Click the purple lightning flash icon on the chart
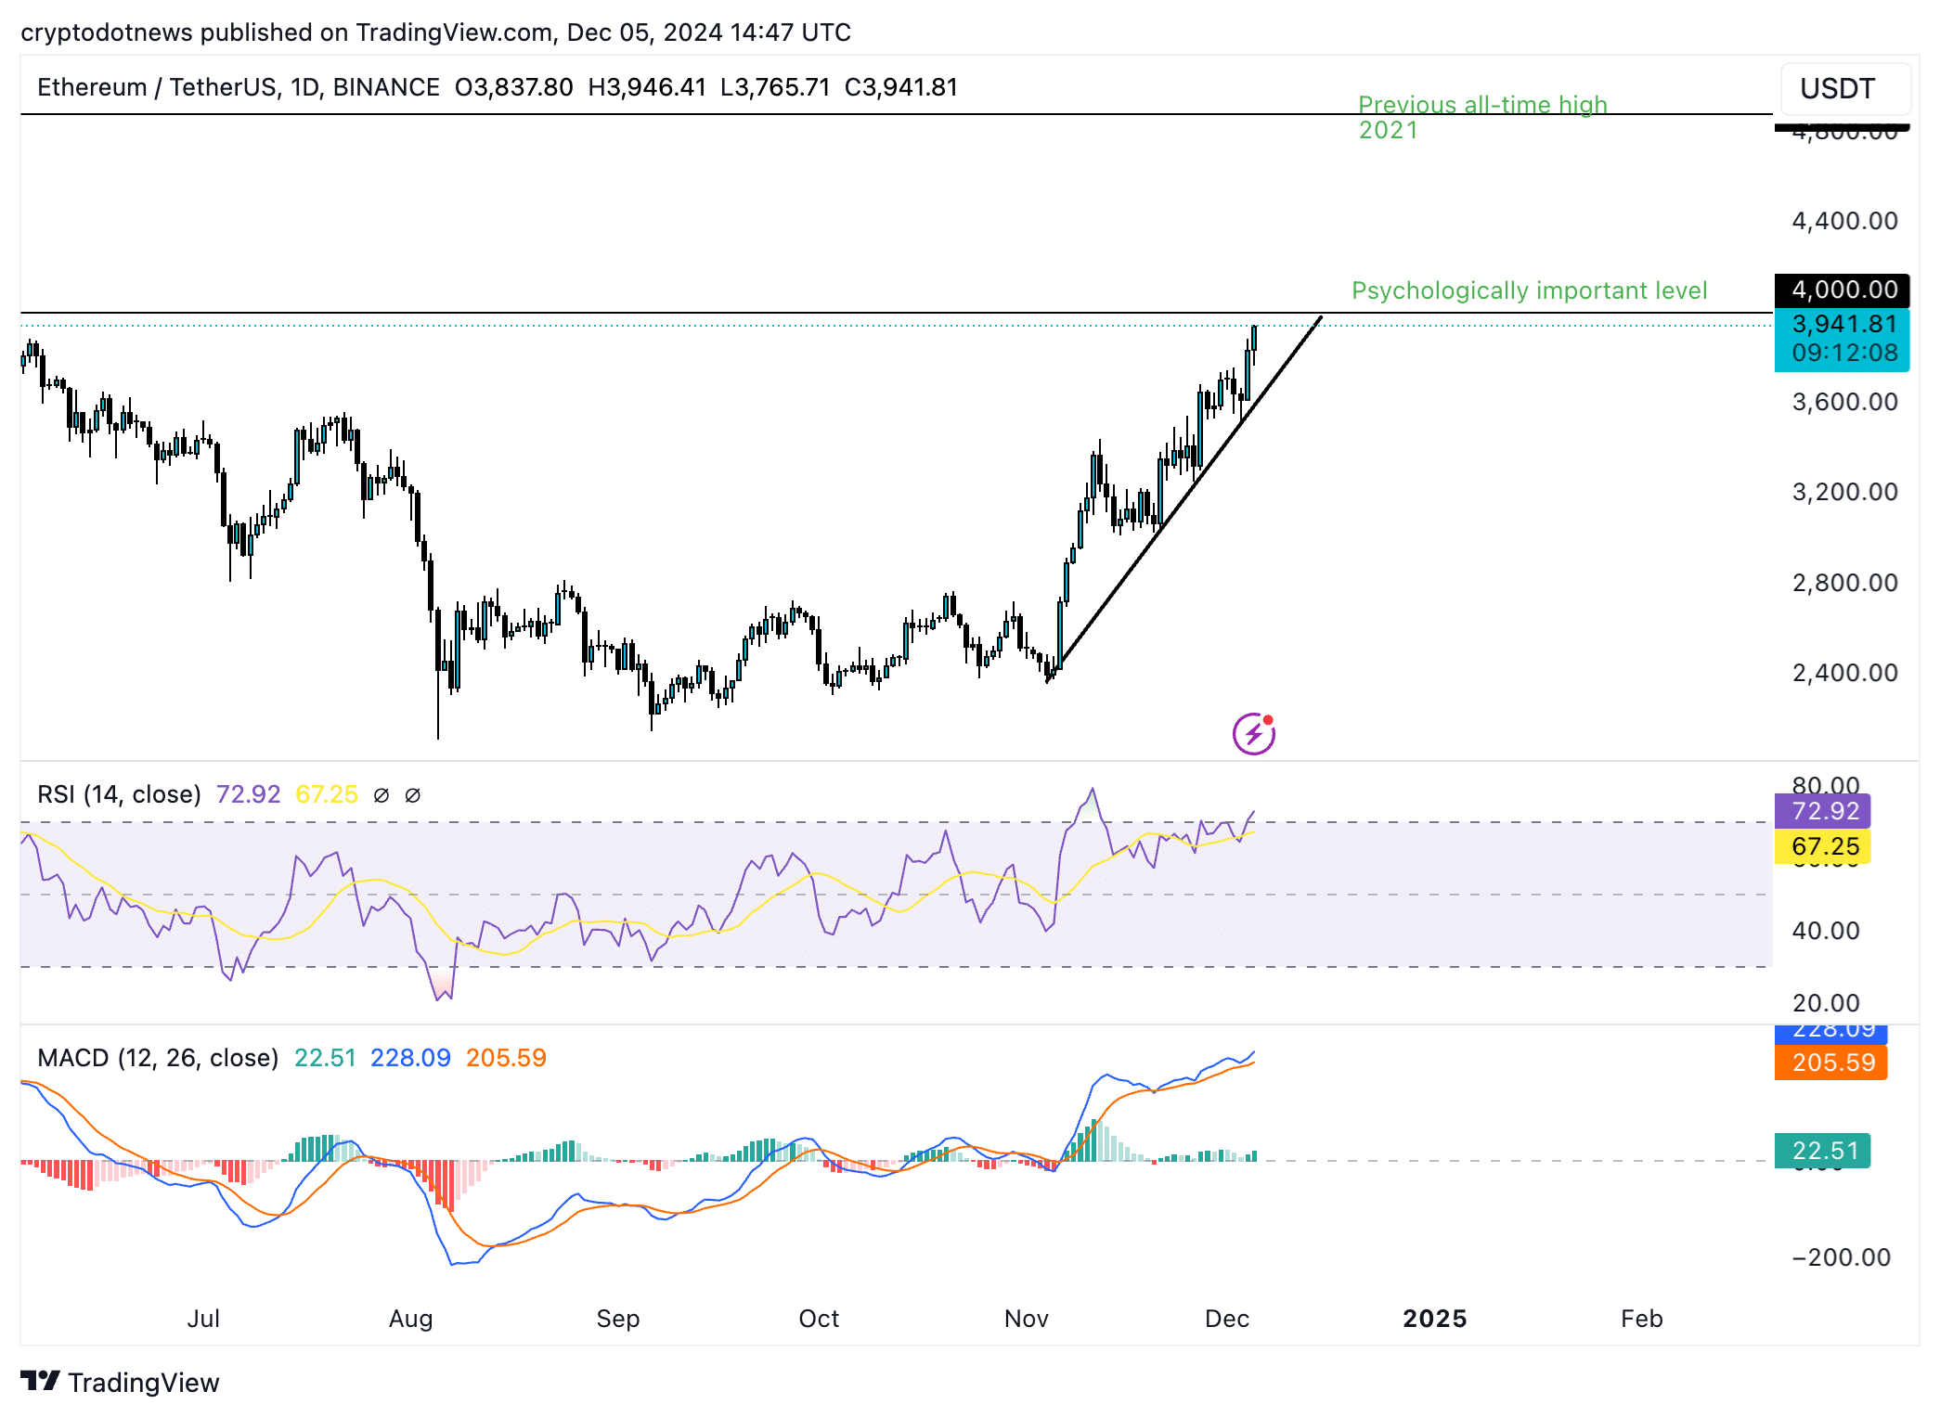 click(x=1255, y=734)
